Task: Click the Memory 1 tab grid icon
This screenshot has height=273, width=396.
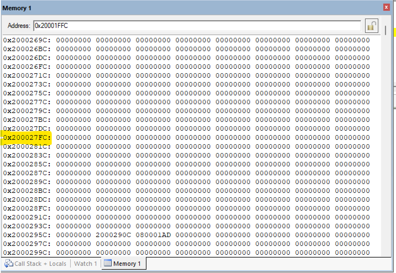Action: [x=107, y=263]
